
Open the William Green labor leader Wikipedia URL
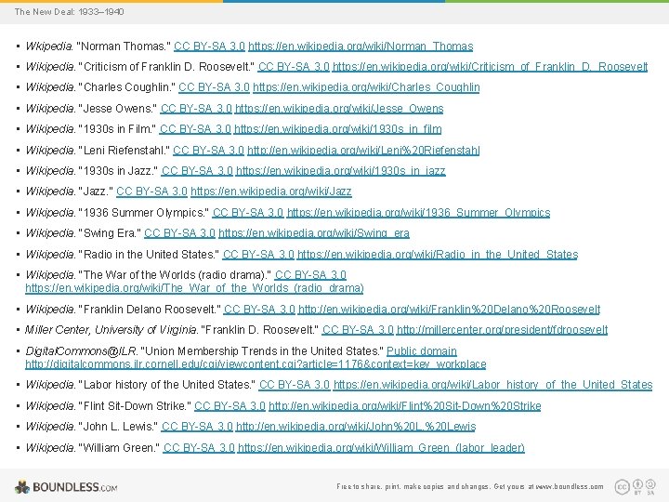[382, 448]
